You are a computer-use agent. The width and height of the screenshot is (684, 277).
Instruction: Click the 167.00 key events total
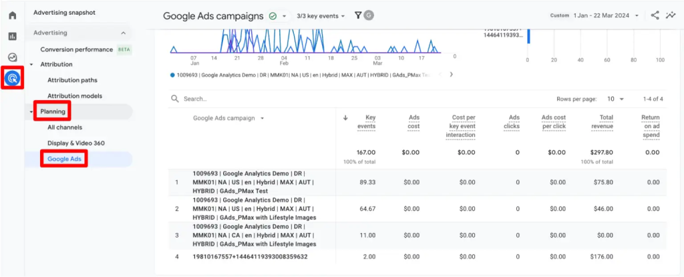click(366, 153)
